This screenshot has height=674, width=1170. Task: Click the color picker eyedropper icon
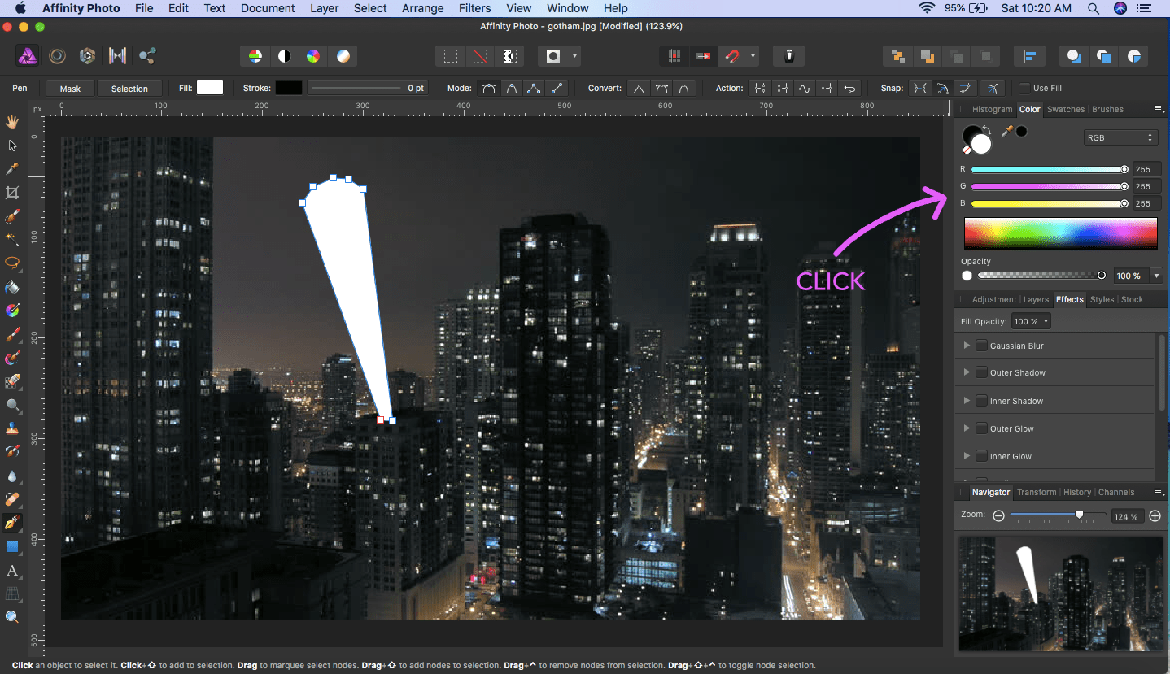pos(1006,132)
